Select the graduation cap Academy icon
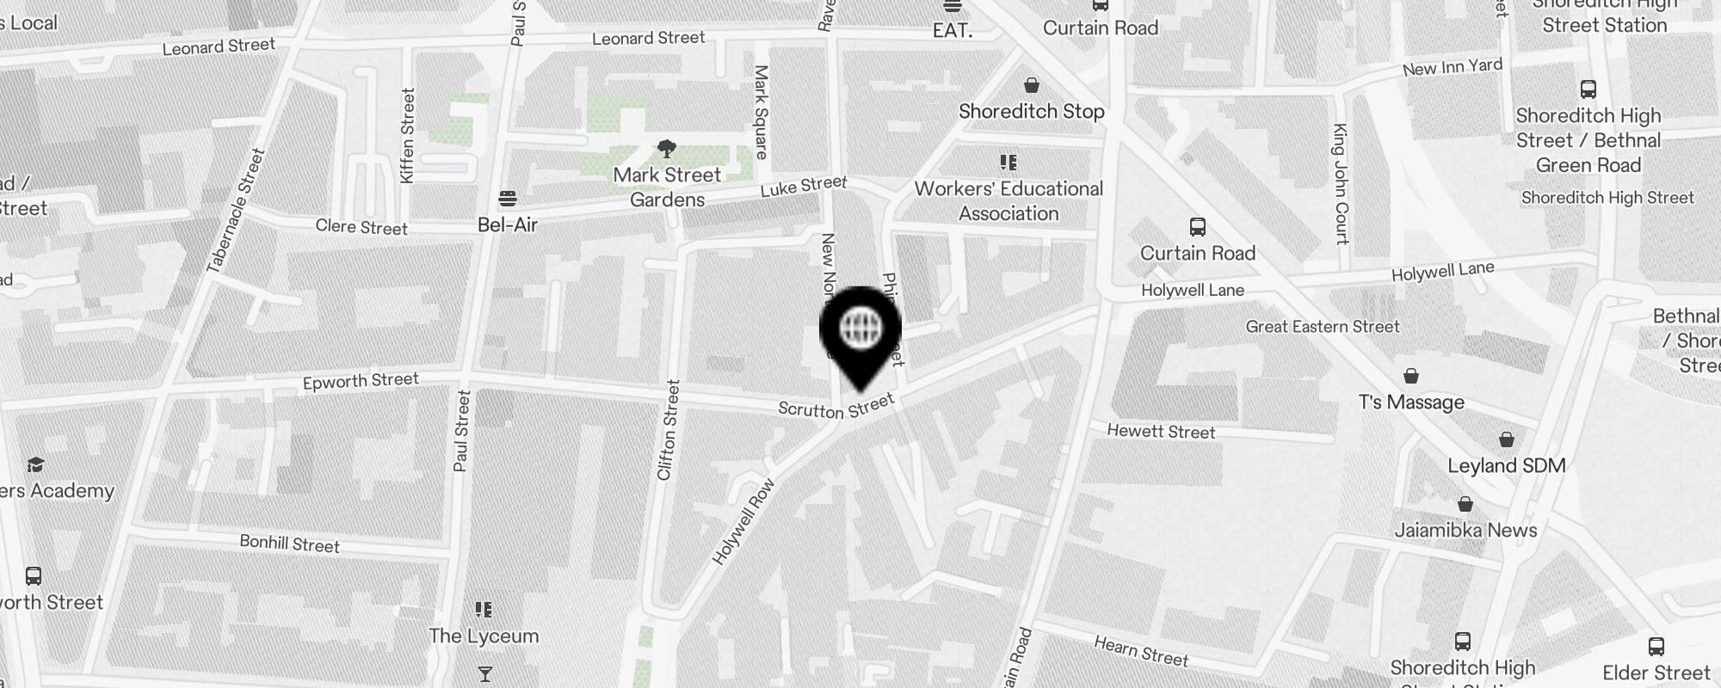The height and width of the screenshot is (688, 1721). click(35, 465)
